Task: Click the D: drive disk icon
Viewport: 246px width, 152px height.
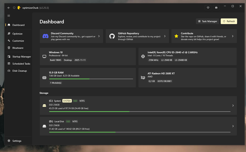Action: point(45,126)
